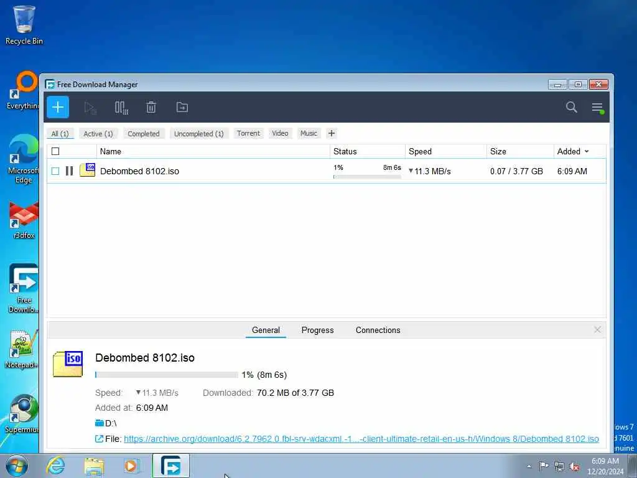This screenshot has height=478, width=637.
Task: Pause the Debombed 8102.iso download
Action: (x=70, y=171)
